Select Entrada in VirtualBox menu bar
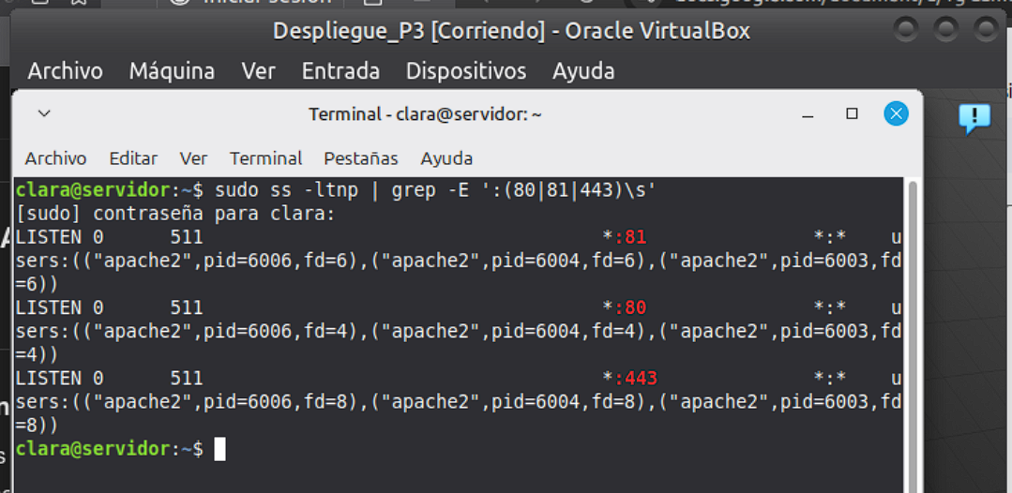 [x=340, y=71]
